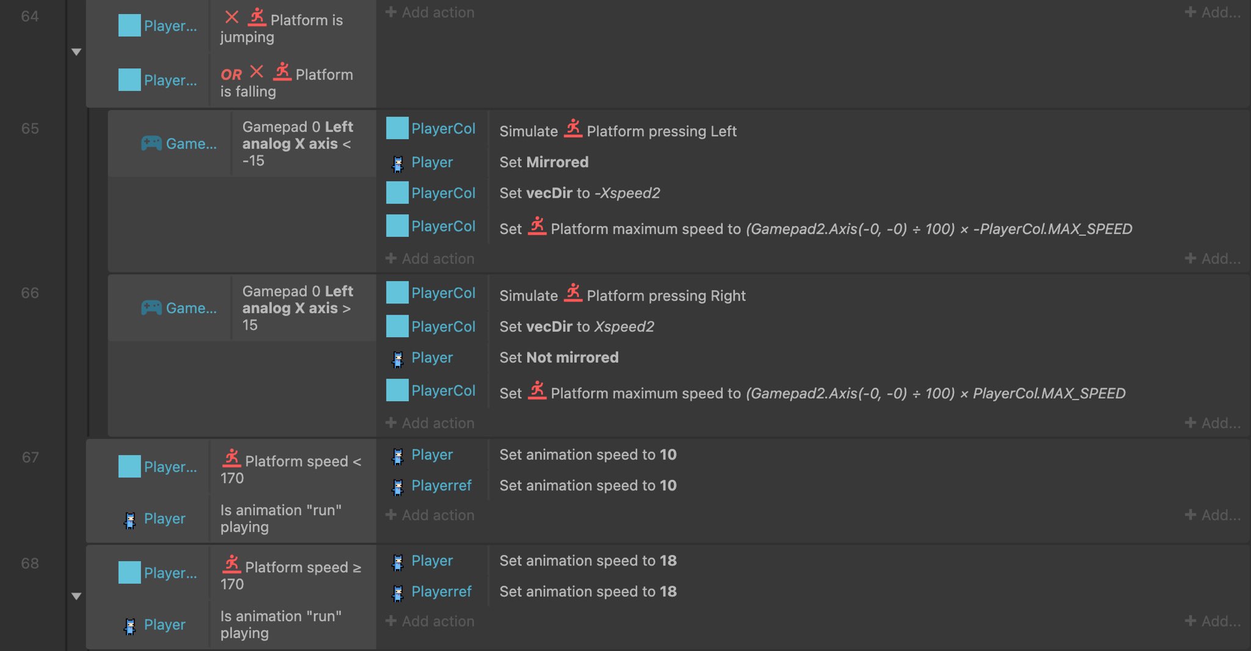
Task: Toggle the inverted X on Platform is falling
Action: click(257, 72)
